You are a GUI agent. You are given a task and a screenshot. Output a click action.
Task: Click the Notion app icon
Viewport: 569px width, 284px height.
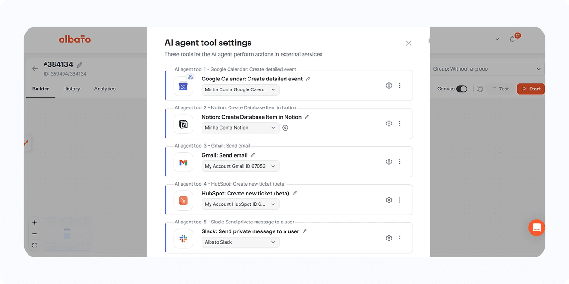click(184, 124)
